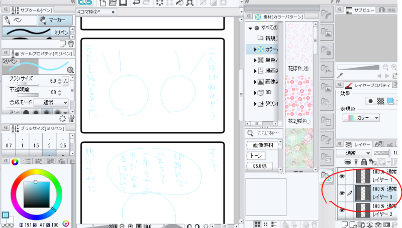This screenshot has width=402, height=228.
Task: Hide レイヤー 1 using eye icon
Action: point(342,176)
